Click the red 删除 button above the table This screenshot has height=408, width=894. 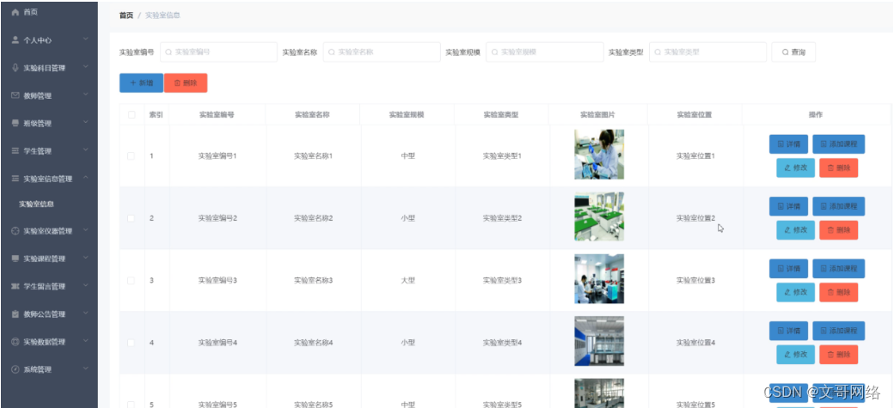click(x=186, y=82)
